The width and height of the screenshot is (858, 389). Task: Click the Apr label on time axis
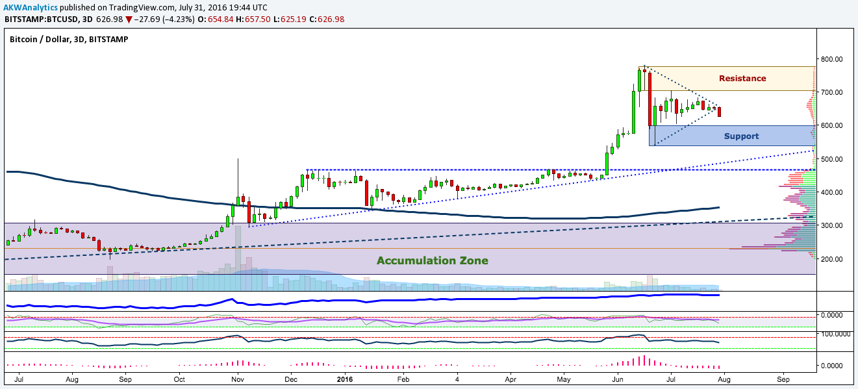click(511, 379)
